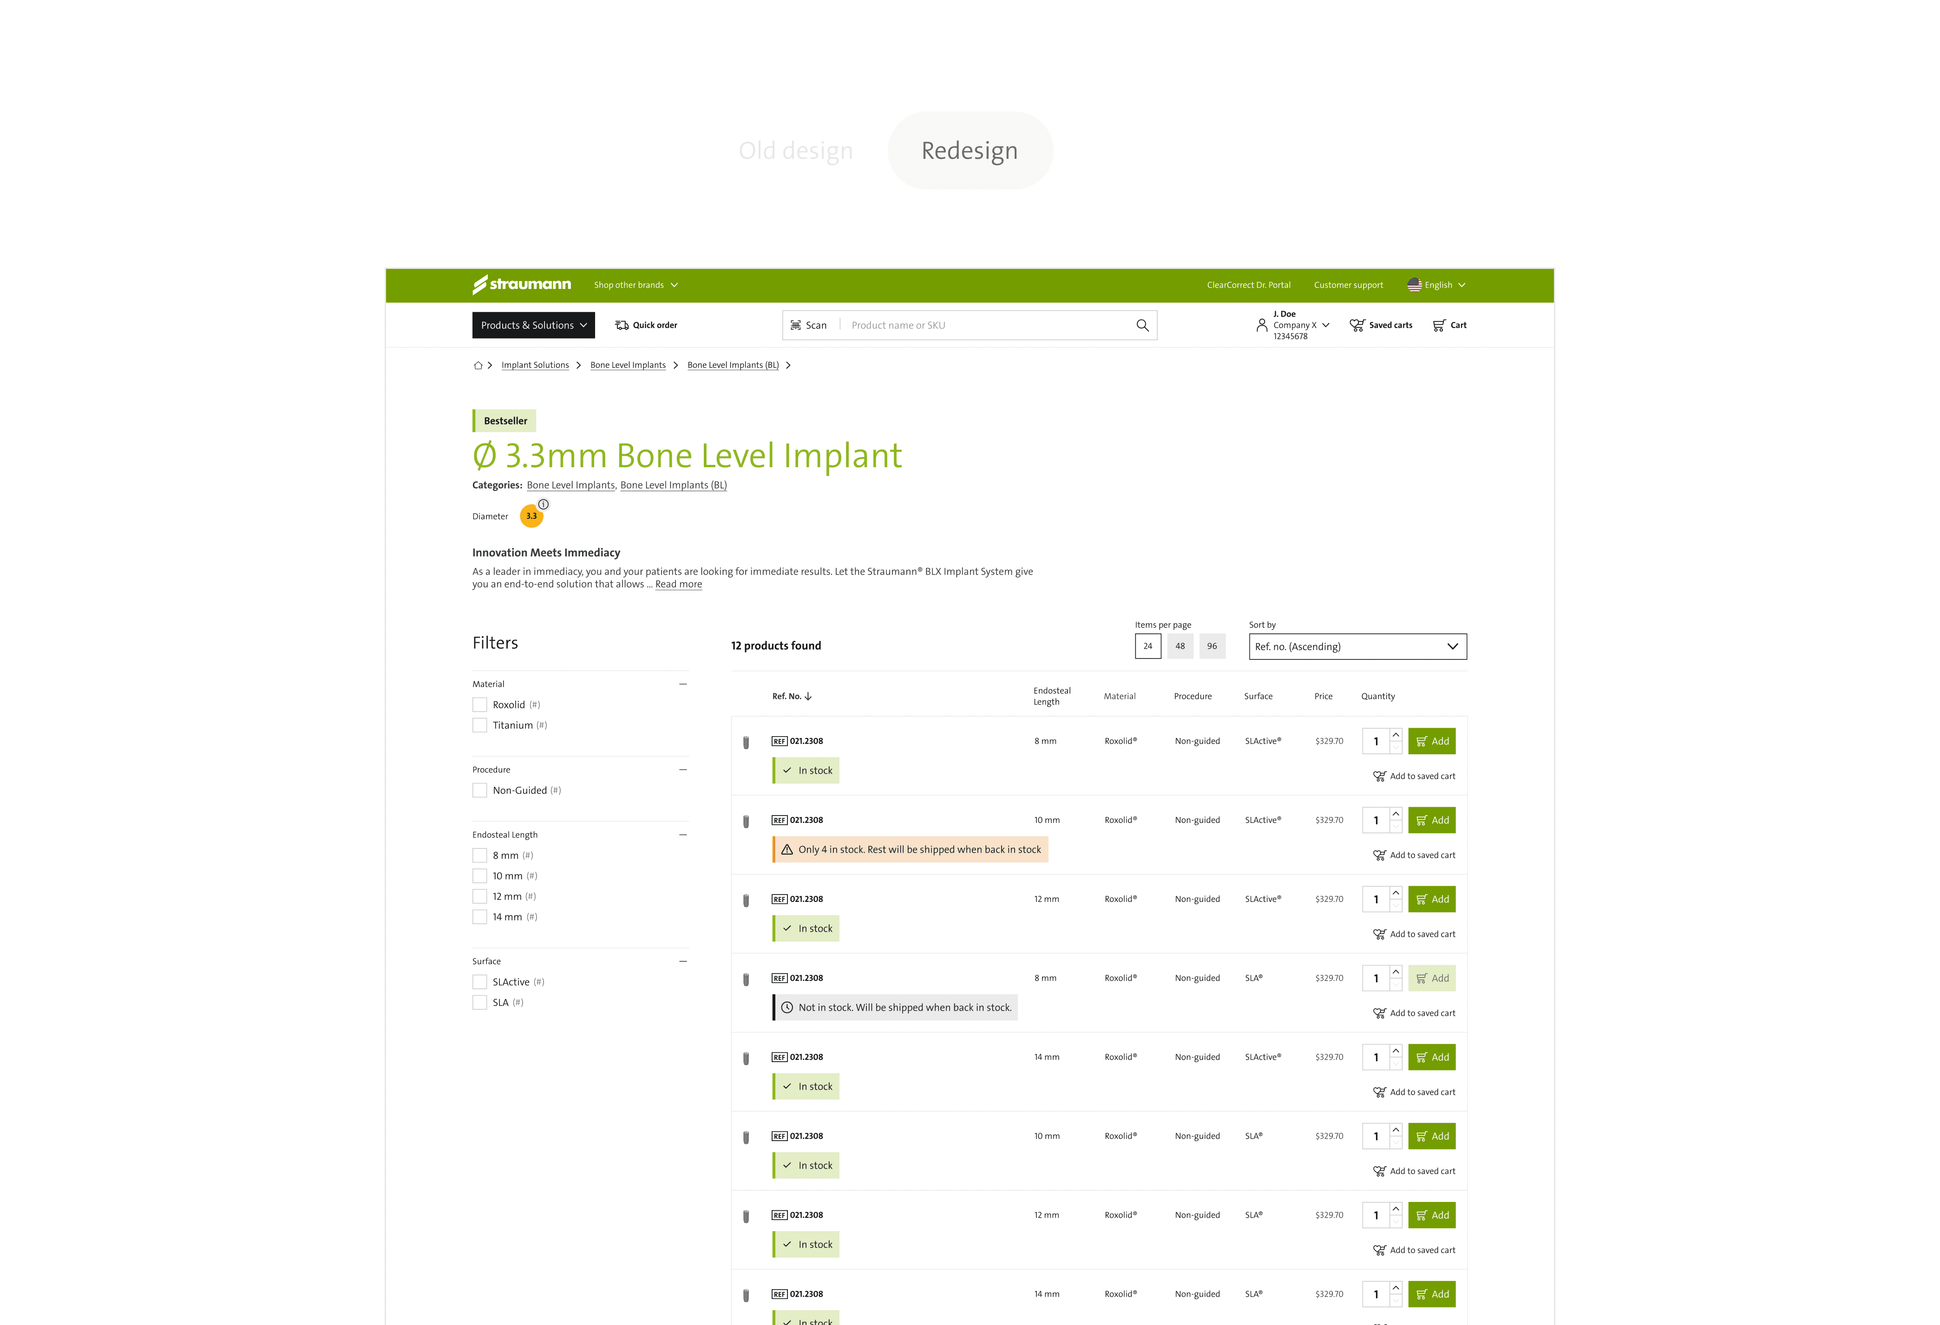This screenshot has width=1940, height=1325.
Task: Show 48 items per page
Action: (1180, 646)
